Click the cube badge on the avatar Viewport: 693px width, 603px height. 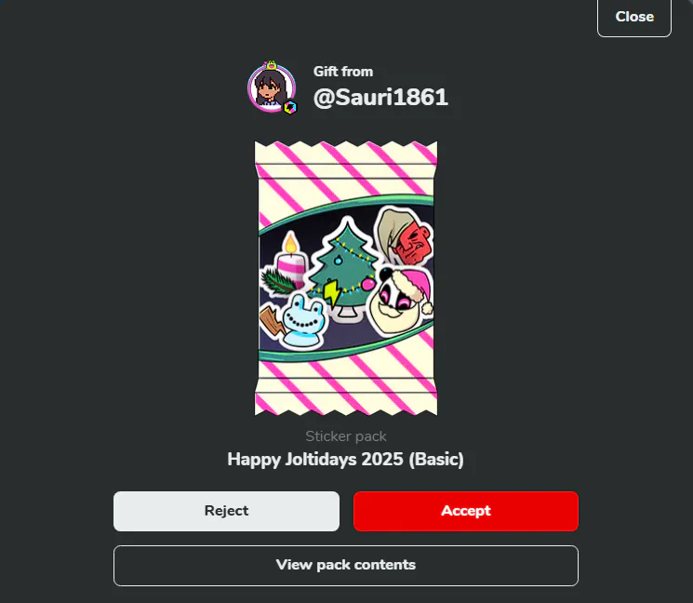click(290, 107)
